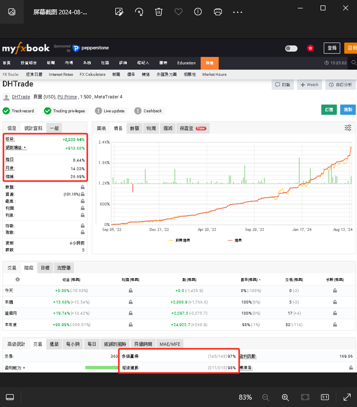
Task: Open the three-dots See more menu
Action: (x=237, y=12)
